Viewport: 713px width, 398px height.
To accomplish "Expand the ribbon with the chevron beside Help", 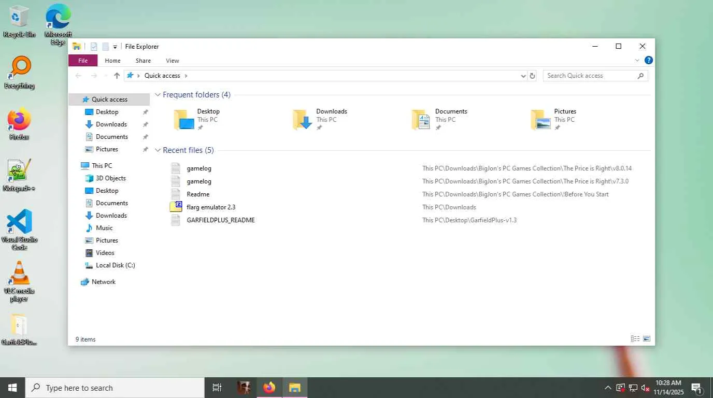I will pyautogui.click(x=637, y=60).
